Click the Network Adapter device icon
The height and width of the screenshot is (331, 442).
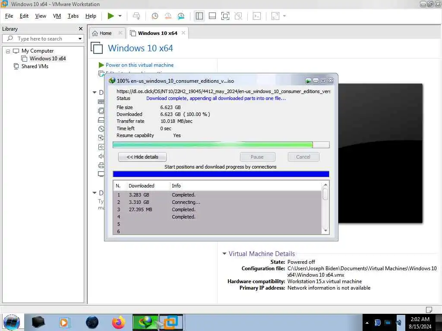101,137
